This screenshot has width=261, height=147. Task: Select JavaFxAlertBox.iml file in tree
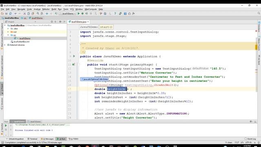point(21,42)
